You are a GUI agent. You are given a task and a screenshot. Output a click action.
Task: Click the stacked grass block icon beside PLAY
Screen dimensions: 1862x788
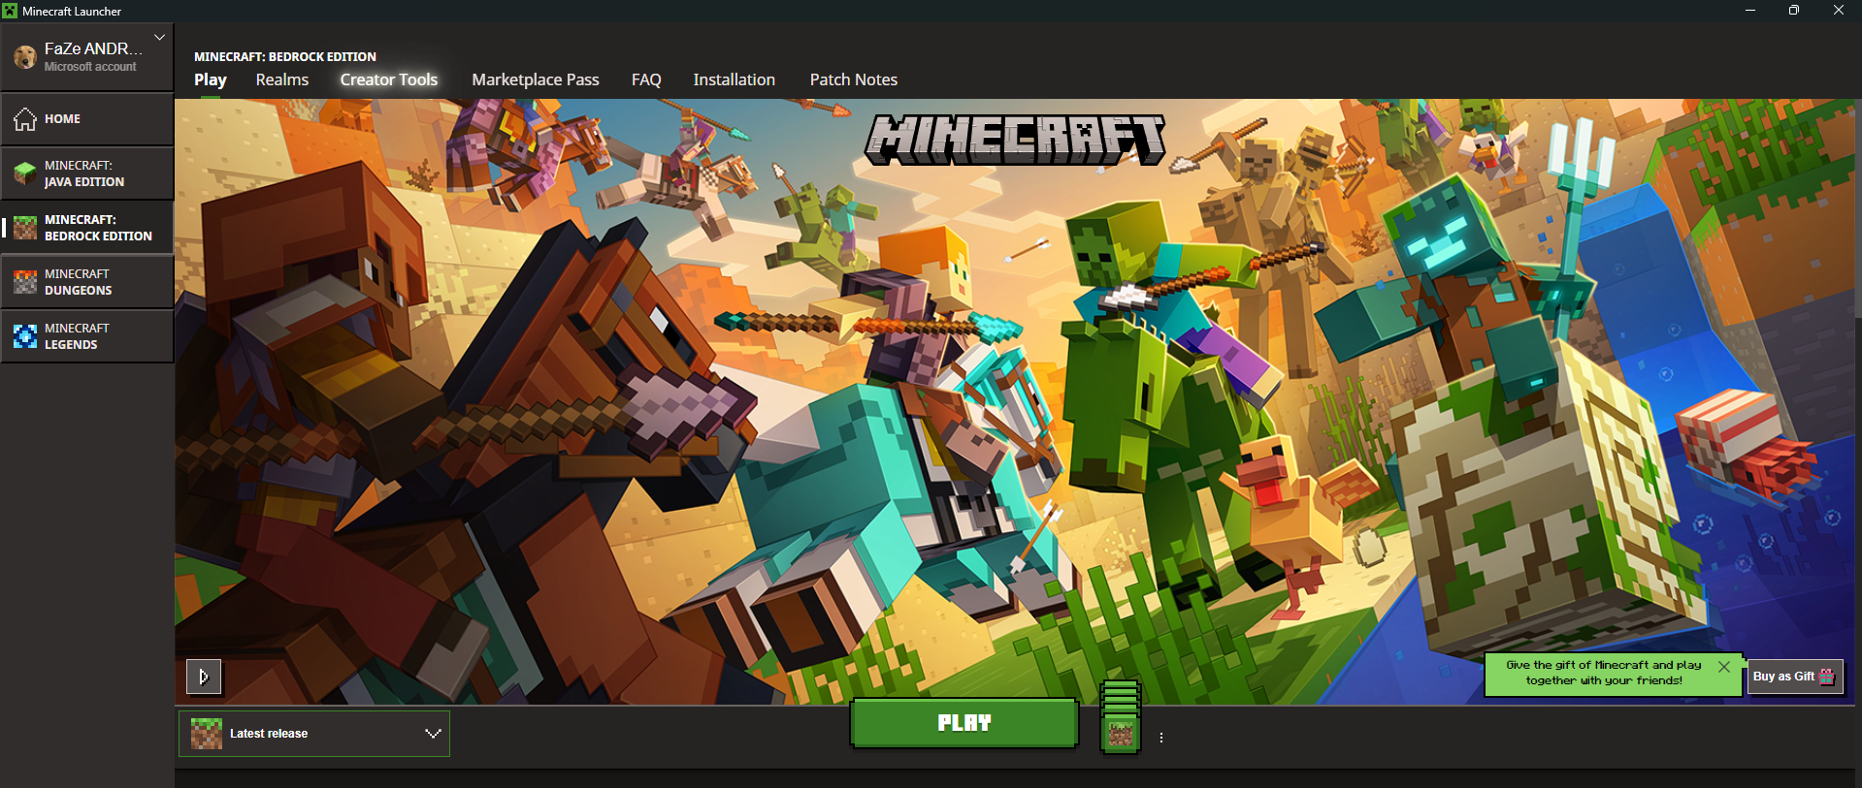pyautogui.click(x=1121, y=718)
